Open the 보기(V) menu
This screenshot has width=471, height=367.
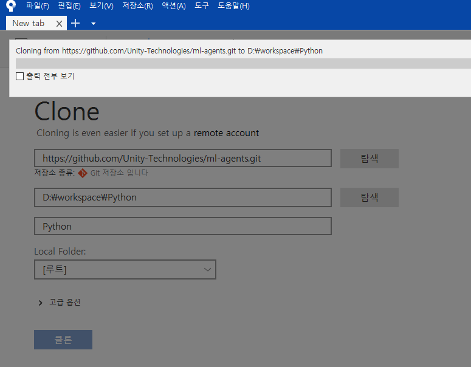point(101,5)
